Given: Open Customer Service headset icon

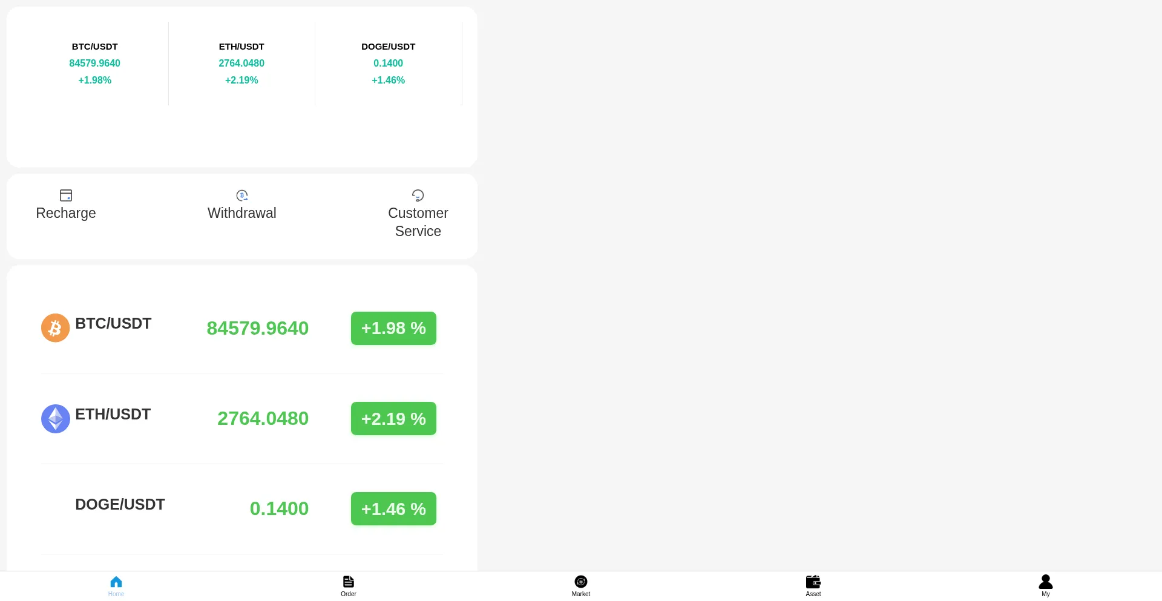Looking at the screenshot, I should click(x=418, y=195).
